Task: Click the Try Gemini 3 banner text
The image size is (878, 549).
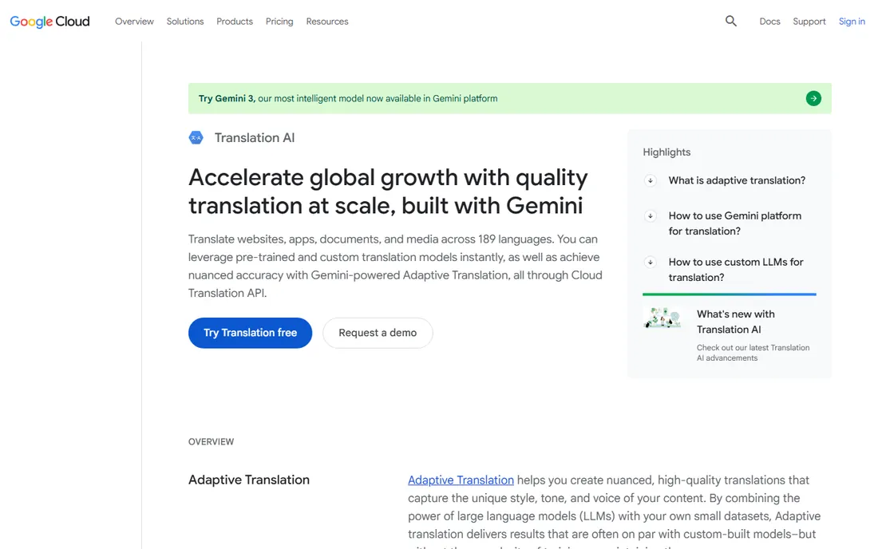Action: (x=348, y=98)
